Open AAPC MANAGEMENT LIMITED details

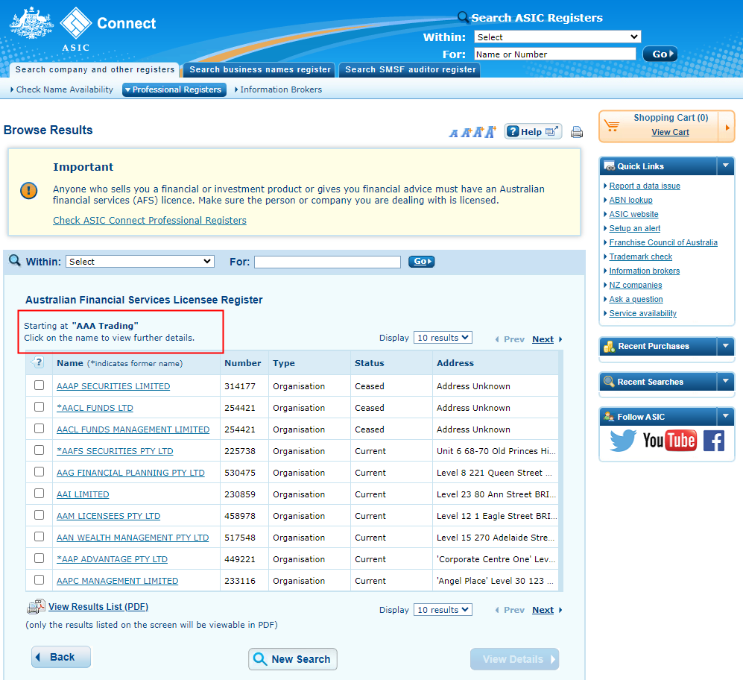pyautogui.click(x=118, y=581)
